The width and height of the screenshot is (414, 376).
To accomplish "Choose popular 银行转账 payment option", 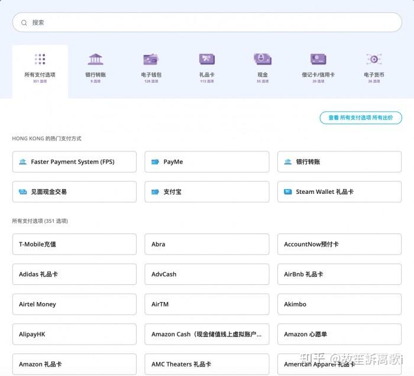I will (339, 162).
